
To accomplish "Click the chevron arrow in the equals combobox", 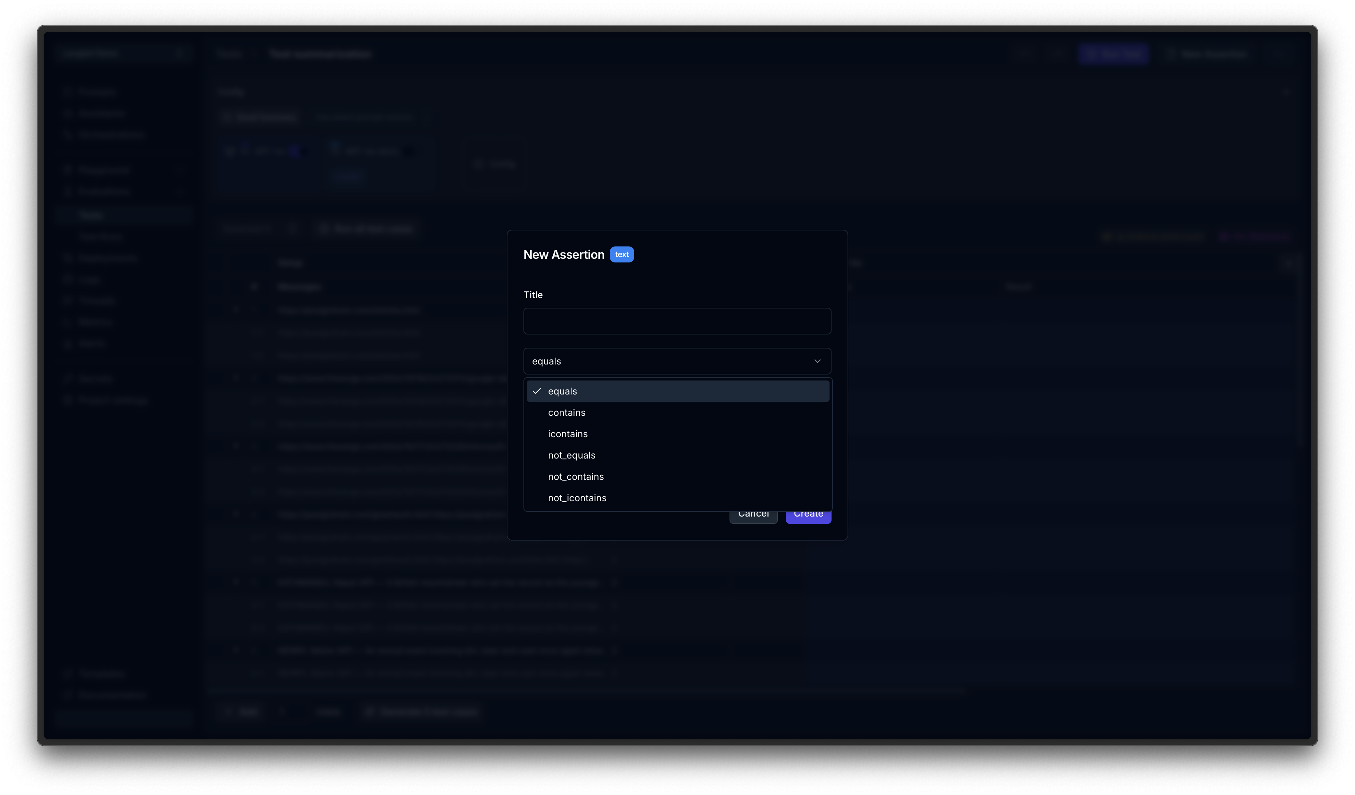I will [x=817, y=361].
